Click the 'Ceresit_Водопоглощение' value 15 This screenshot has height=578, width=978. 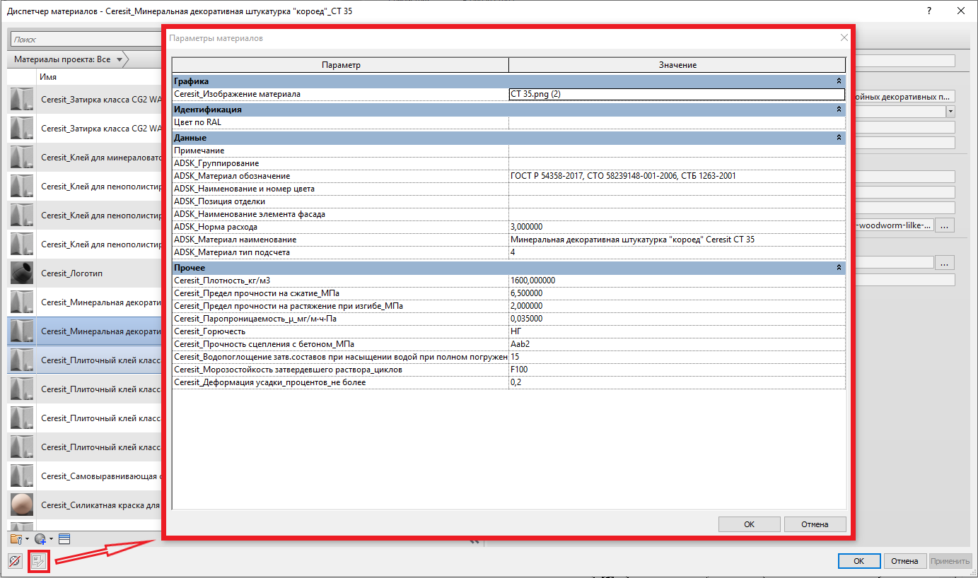coord(677,357)
